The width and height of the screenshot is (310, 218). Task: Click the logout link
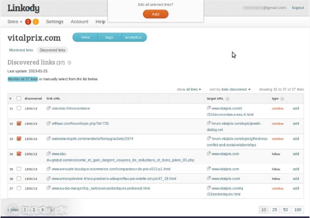pos(298,8)
